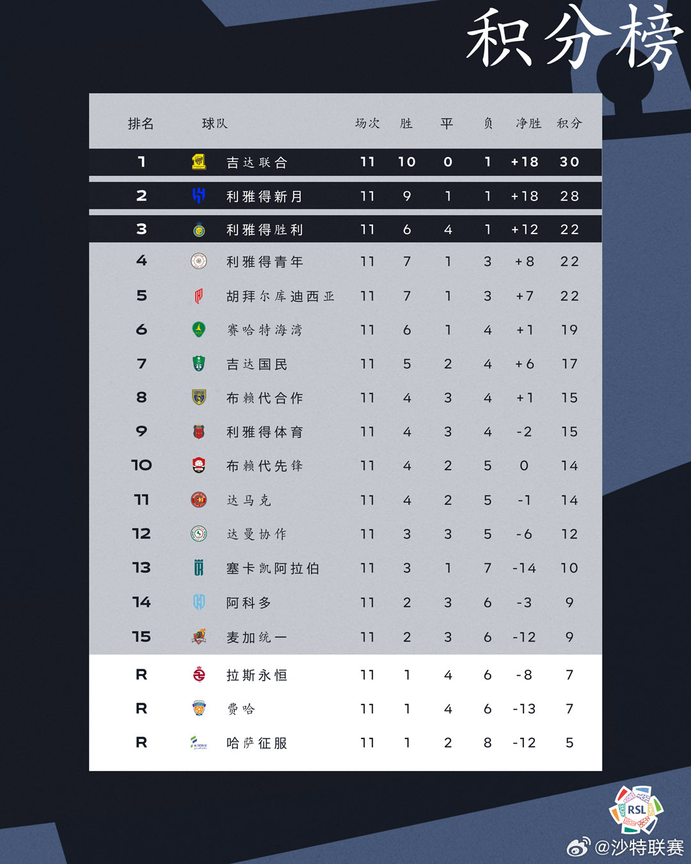Open the @沙特联赛 Weibo handle
691x864 pixels.
639,847
